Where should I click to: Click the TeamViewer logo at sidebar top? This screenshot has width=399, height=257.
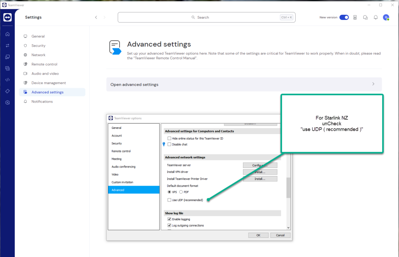[7, 17]
